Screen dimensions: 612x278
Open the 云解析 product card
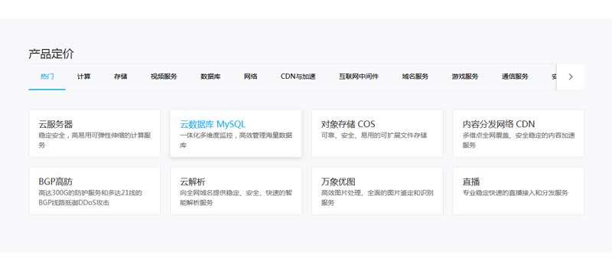(x=236, y=191)
